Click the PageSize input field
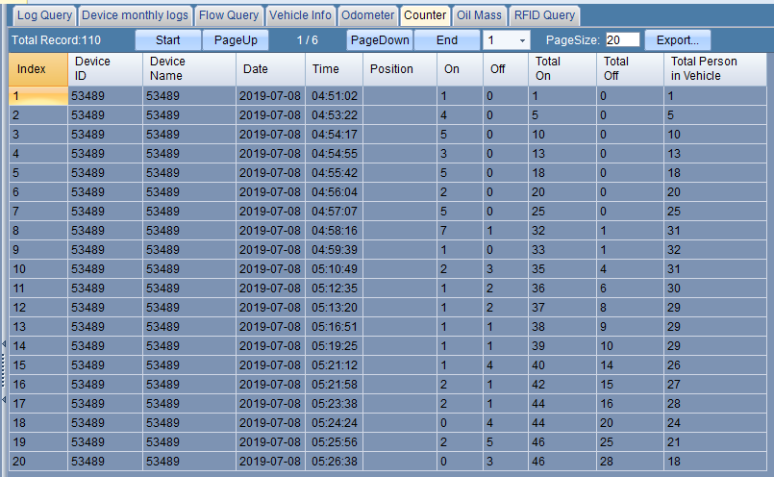Screen dimensions: 774x477 (622, 40)
